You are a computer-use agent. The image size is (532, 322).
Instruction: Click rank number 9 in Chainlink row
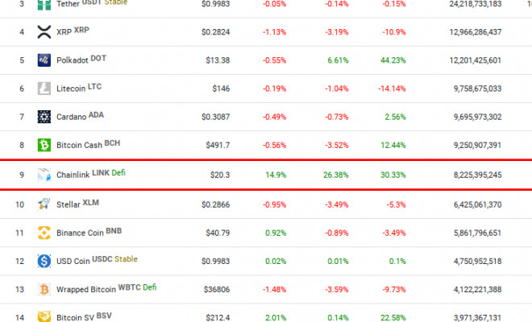(x=22, y=175)
